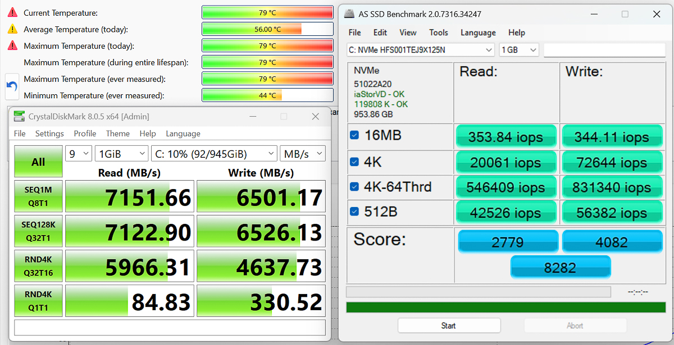Toggle the 512B test checkbox
Image resolution: width=674 pixels, height=345 pixels.
coord(354,211)
